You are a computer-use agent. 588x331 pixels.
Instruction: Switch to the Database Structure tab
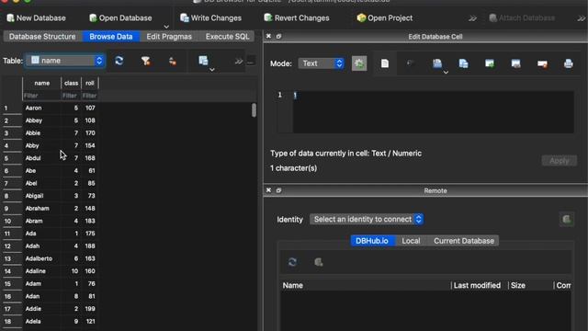[x=42, y=37]
